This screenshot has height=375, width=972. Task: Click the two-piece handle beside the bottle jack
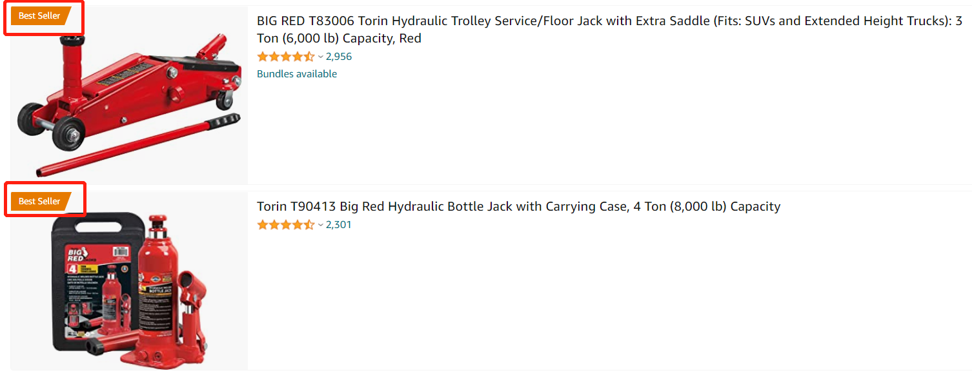111,343
